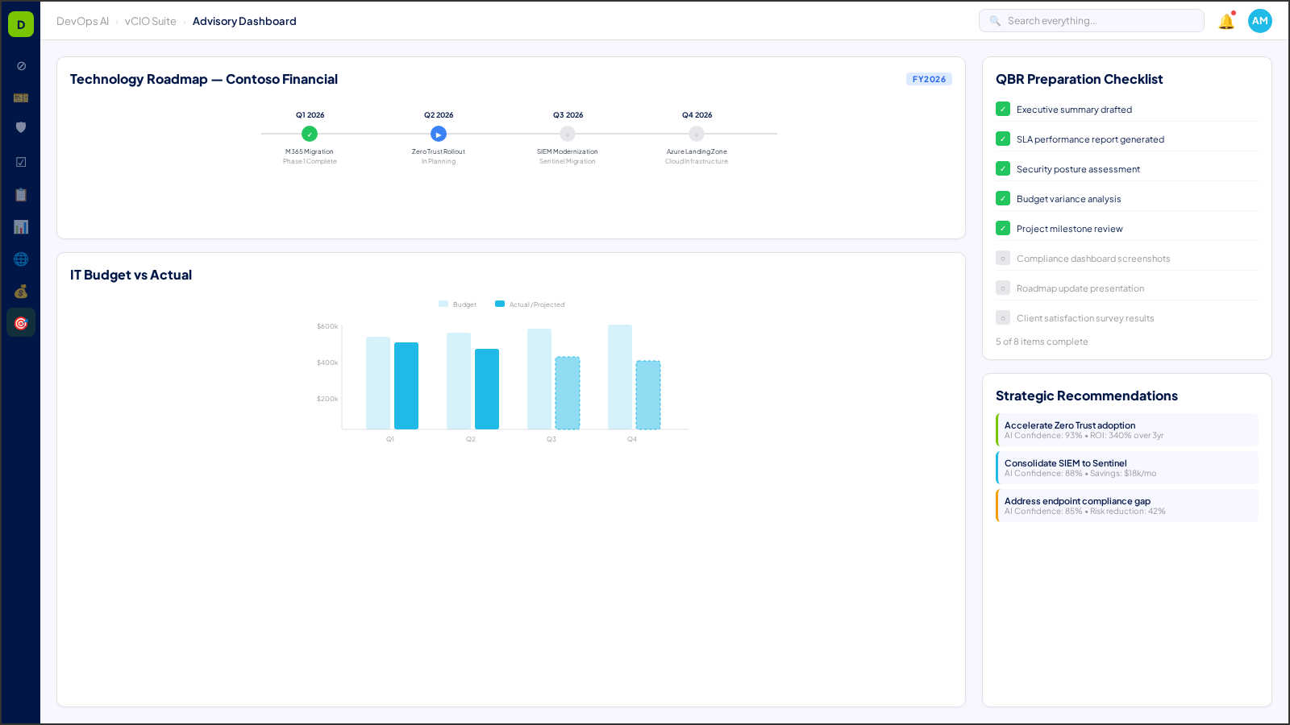Check the Compliance dashboard screenshots item
This screenshot has height=725, width=1290.
[1002, 258]
